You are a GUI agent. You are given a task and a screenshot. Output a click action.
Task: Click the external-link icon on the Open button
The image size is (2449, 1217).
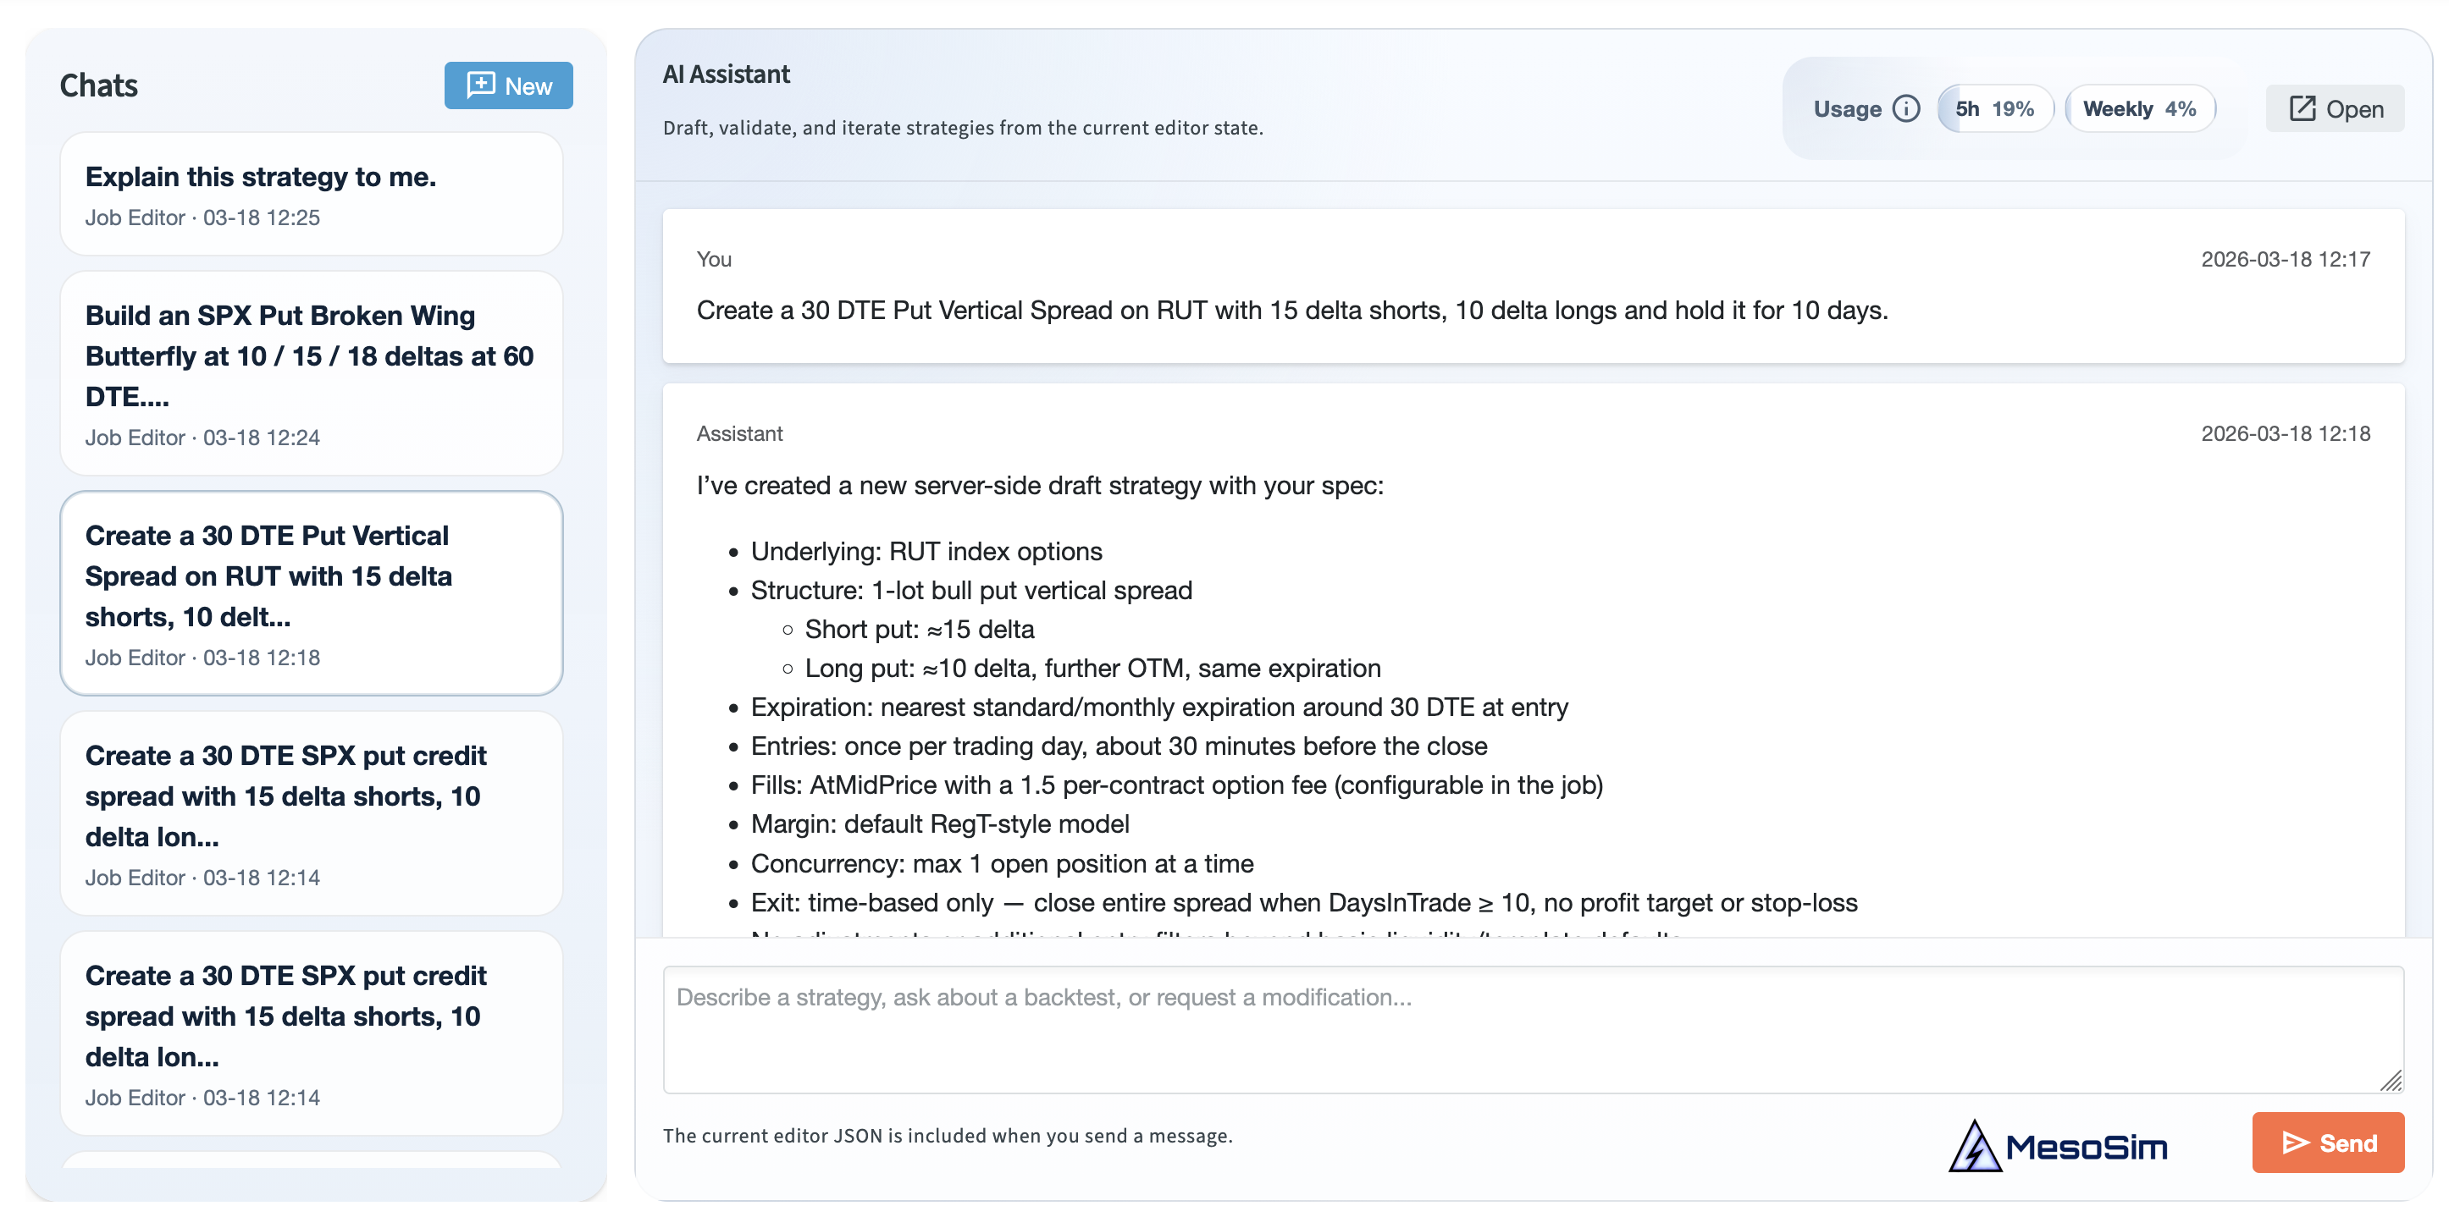pyautogui.click(x=2302, y=108)
